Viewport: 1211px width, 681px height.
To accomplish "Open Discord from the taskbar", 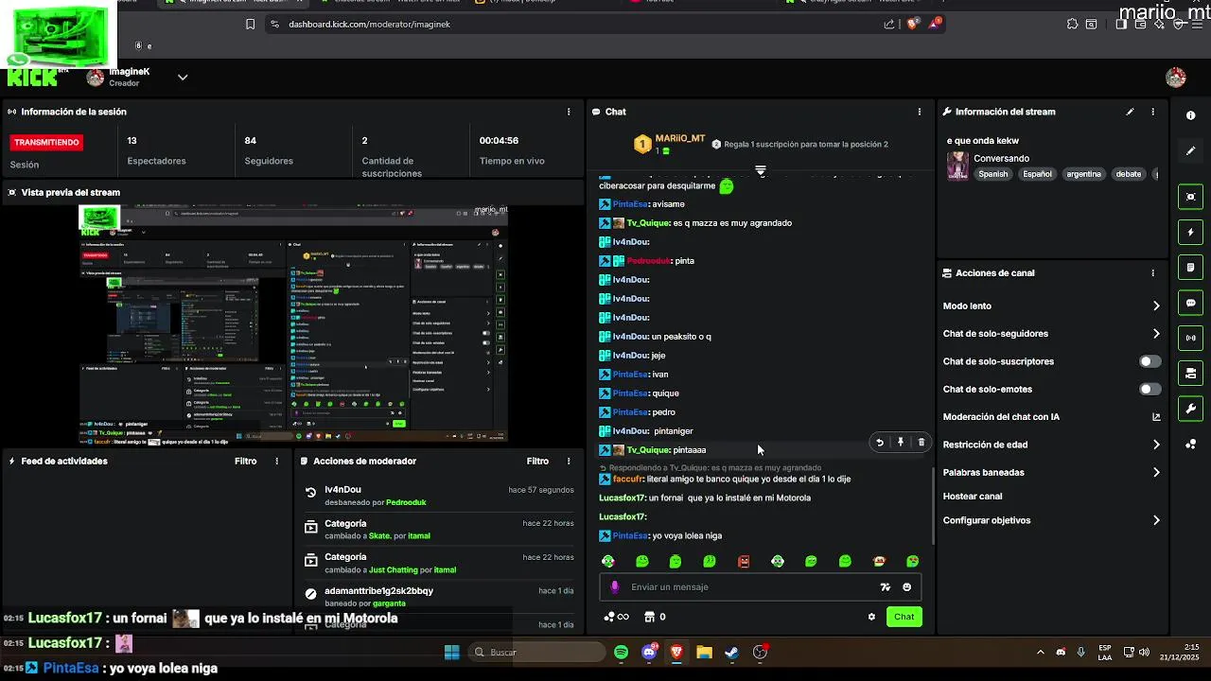I will pos(649,653).
